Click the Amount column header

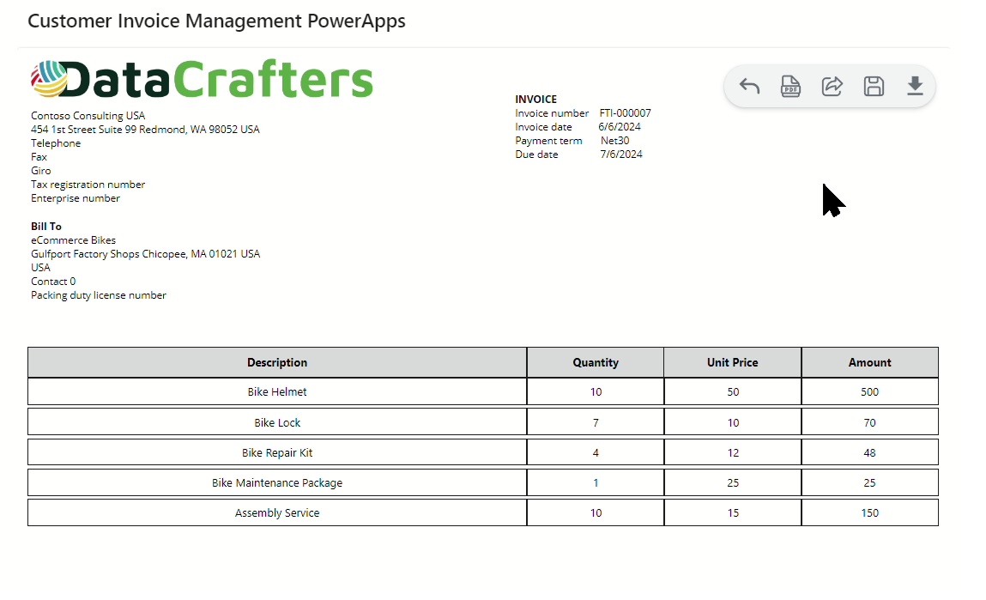(869, 362)
